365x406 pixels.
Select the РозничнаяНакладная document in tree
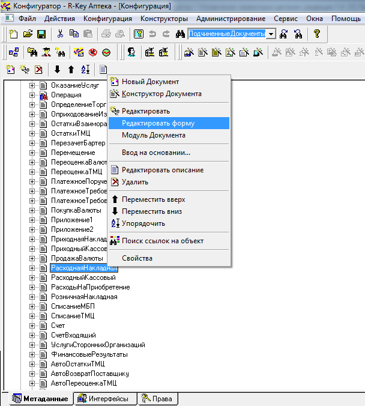tap(83, 297)
